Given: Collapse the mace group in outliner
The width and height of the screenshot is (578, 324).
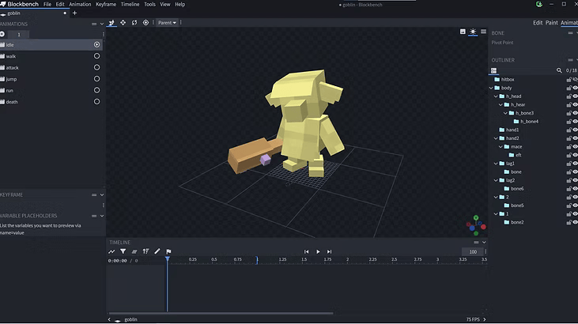Looking at the screenshot, I should click(501, 147).
